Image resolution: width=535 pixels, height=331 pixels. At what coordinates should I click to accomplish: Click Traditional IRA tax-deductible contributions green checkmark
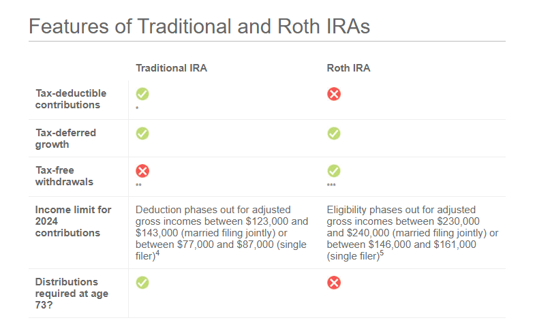click(x=142, y=94)
